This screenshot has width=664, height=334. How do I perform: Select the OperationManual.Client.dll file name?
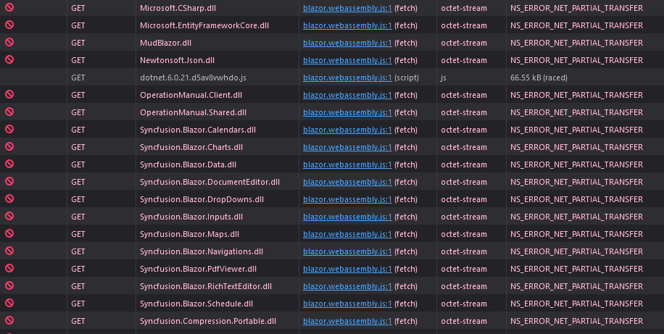point(191,95)
